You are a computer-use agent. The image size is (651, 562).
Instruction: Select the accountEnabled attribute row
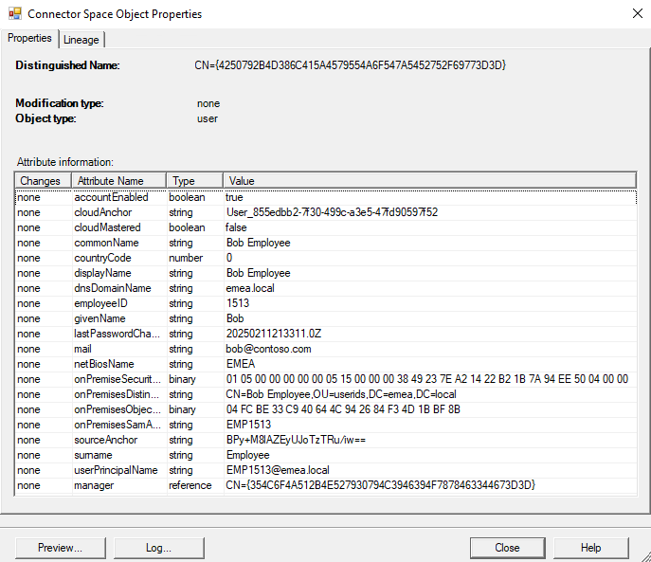click(326, 197)
